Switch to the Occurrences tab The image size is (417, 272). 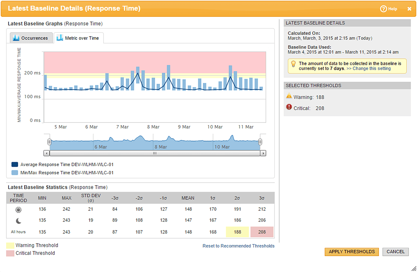31,38
